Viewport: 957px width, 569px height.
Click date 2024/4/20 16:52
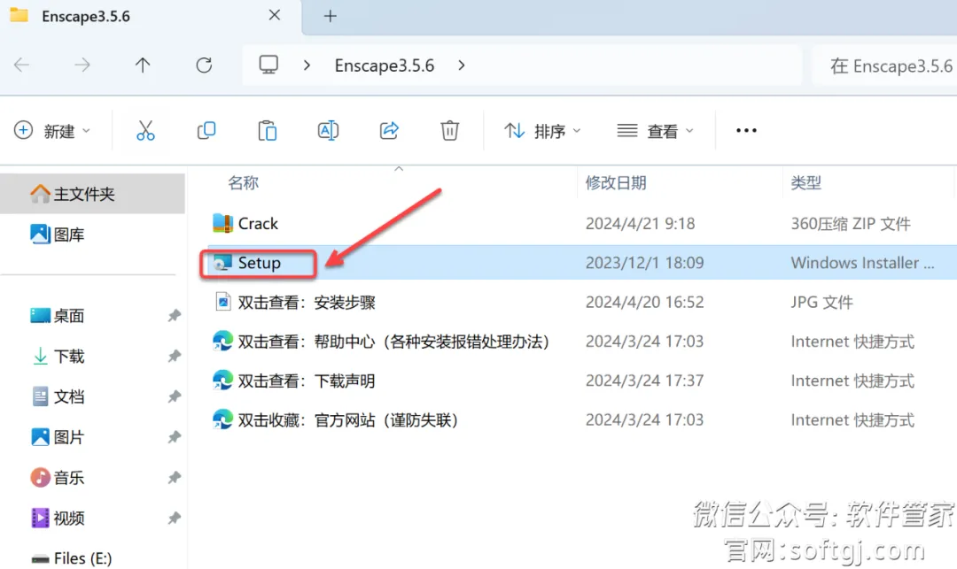tap(644, 302)
